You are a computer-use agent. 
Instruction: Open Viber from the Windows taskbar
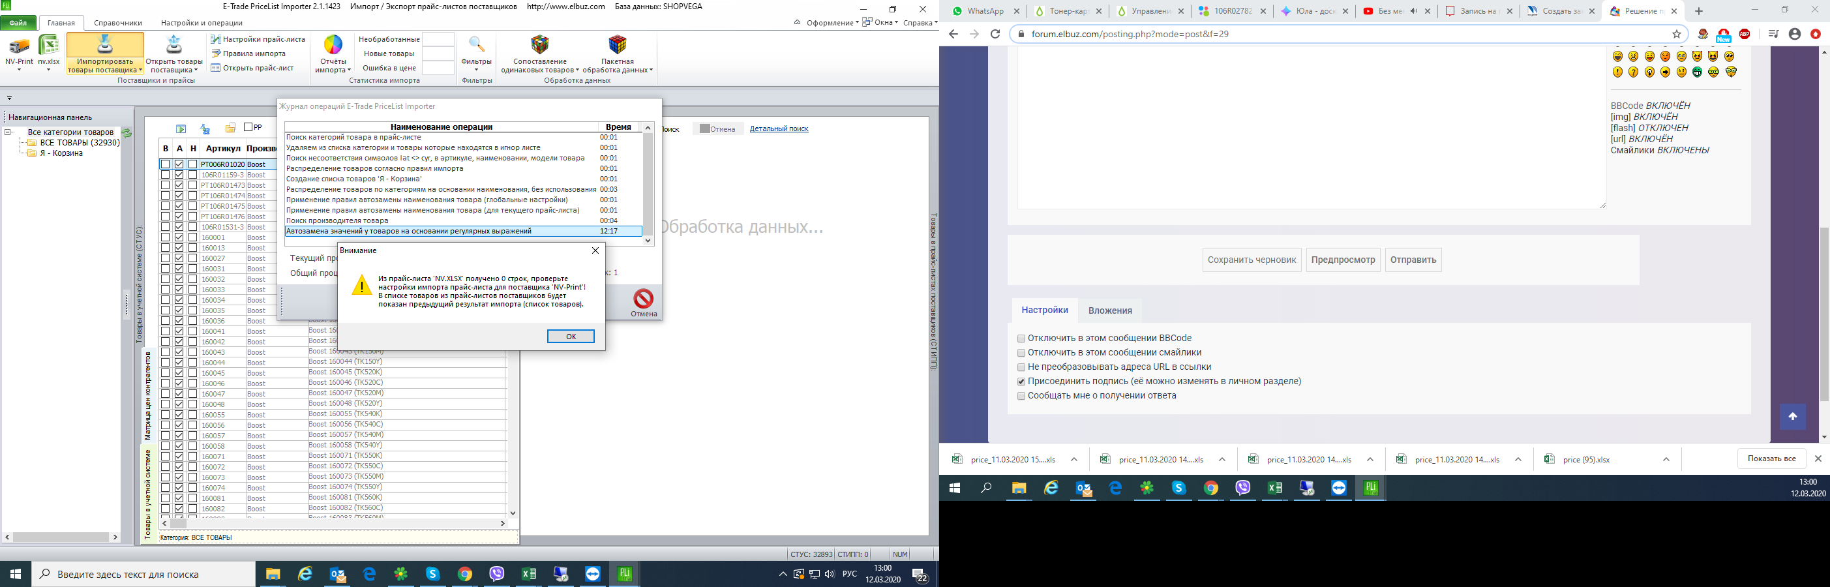[x=496, y=574]
